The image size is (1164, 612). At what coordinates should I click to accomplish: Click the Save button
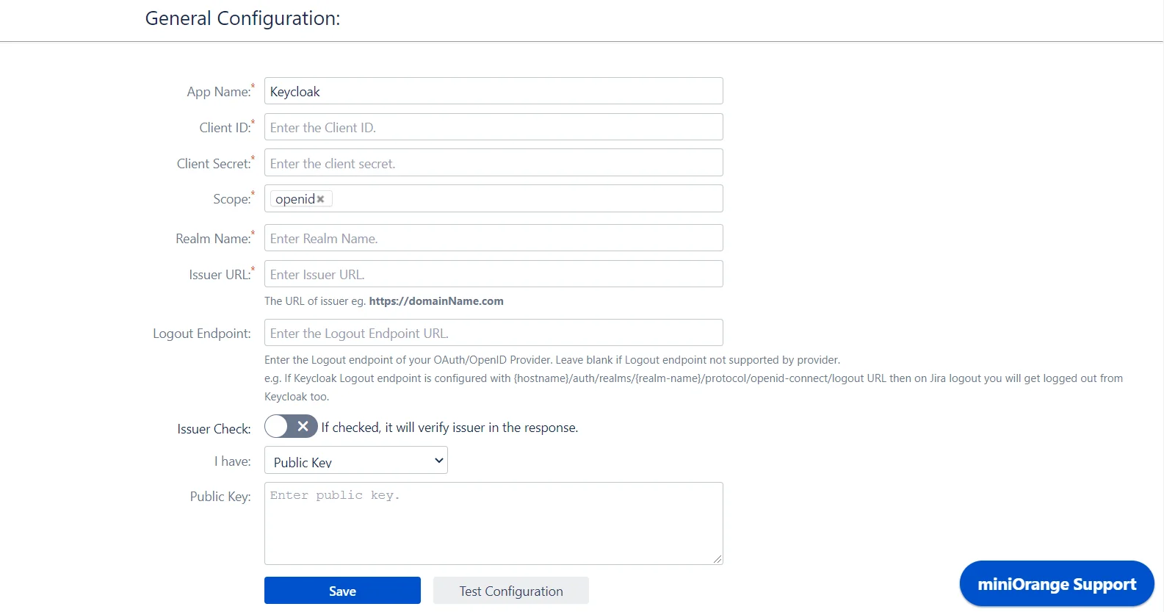(342, 591)
